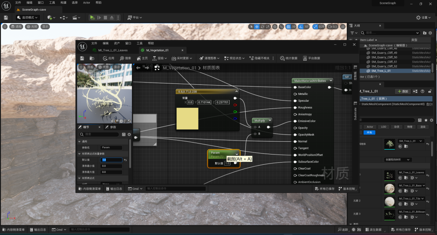The image size is (437, 235).
Task: Click 平台数据 platform stats button
Action: 312,58
